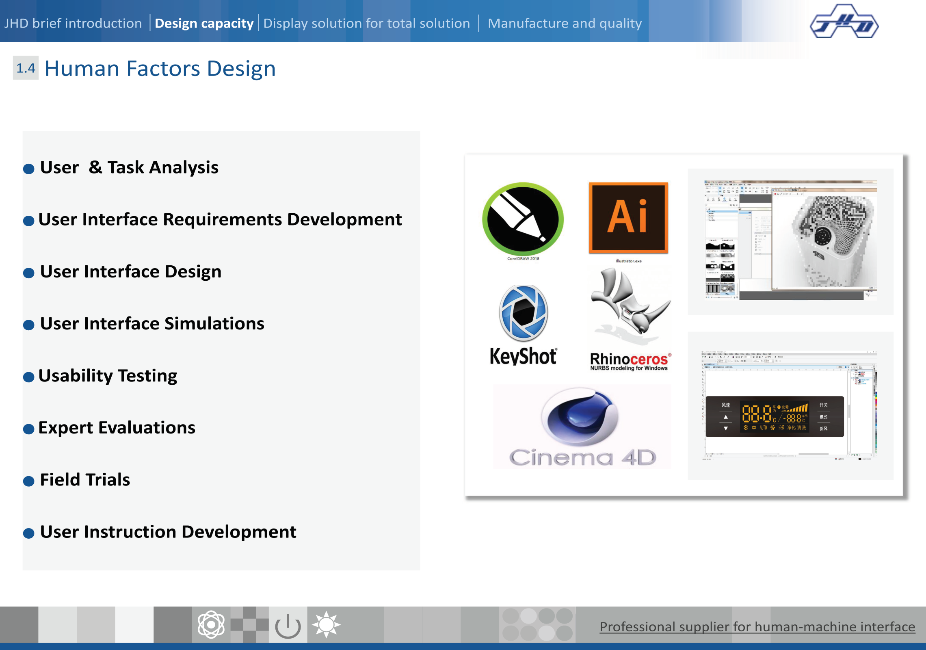Click the User Interface Design bullet

click(130, 271)
